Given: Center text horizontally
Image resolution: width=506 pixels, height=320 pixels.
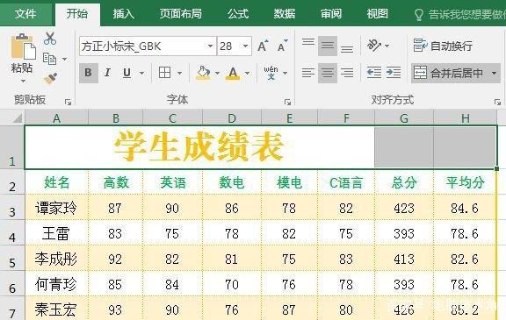Looking at the screenshot, I should [x=327, y=73].
